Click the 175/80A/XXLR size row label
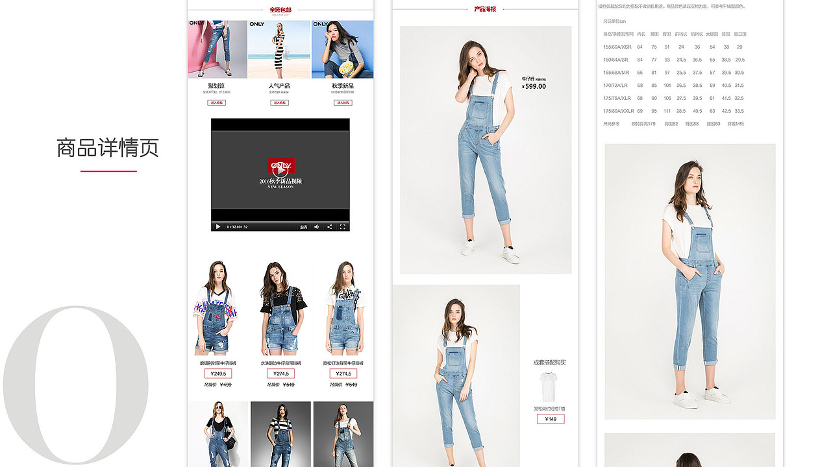Viewport: 831px width, 467px height. (619, 111)
